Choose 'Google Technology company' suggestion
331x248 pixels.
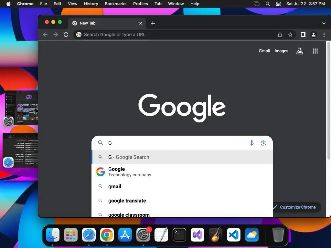[182, 172]
